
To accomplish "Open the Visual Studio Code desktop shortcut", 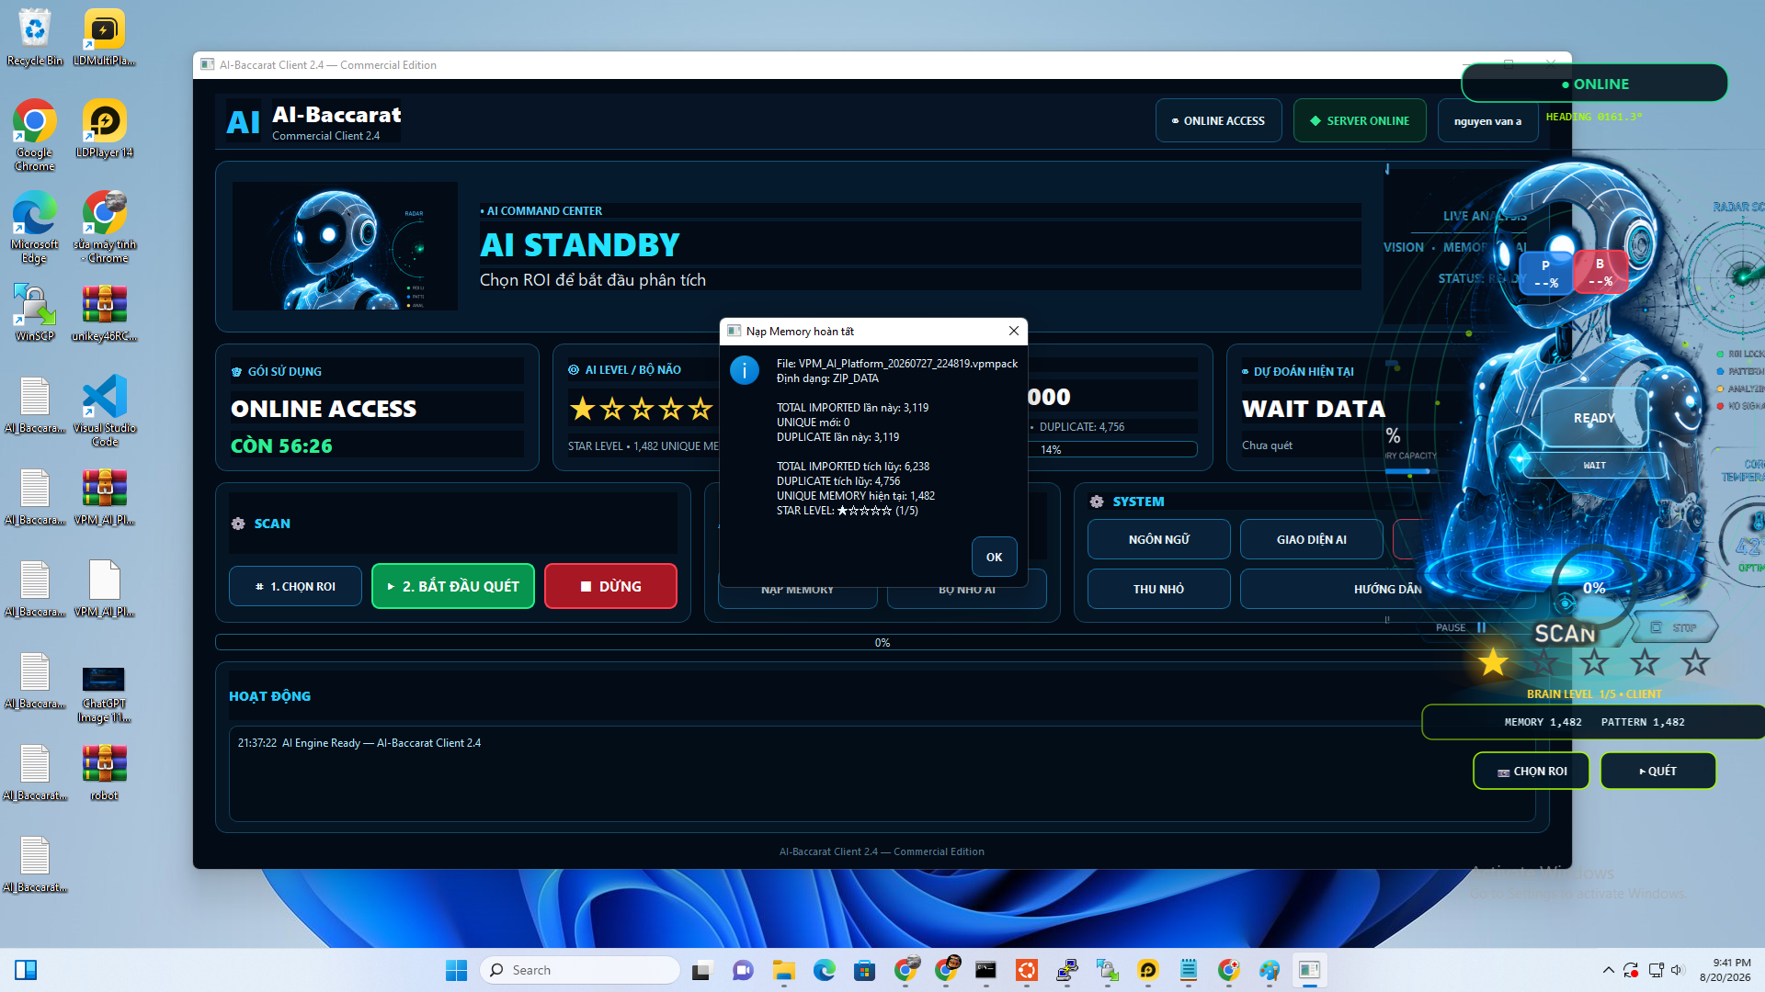I will (x=104, y=411).
